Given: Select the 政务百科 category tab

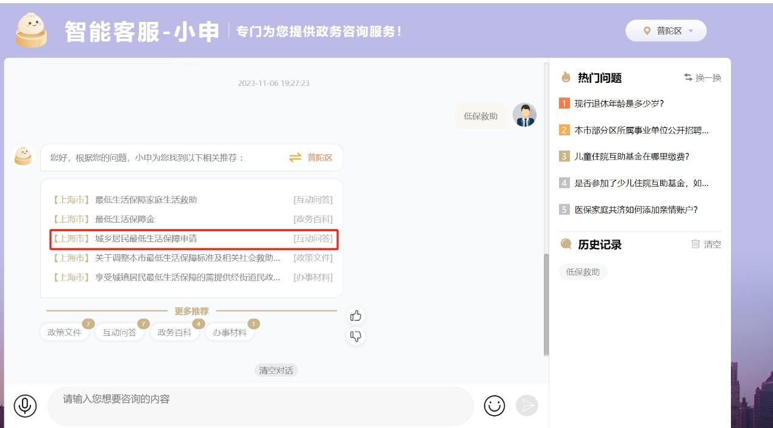Looking at the screenshot, I should 174,332.
